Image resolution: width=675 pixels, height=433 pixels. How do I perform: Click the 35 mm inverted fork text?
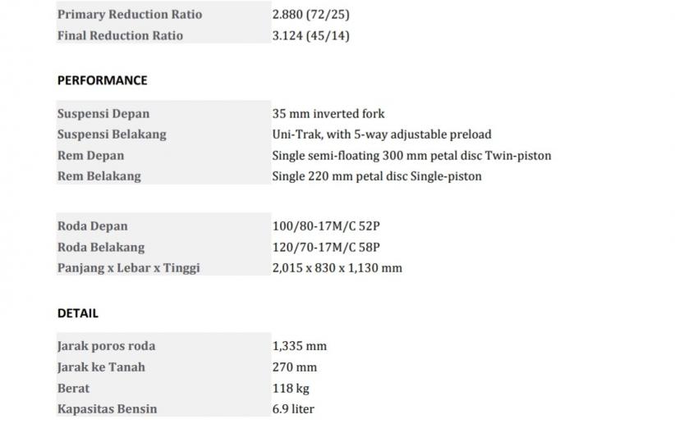pos(328,114)
